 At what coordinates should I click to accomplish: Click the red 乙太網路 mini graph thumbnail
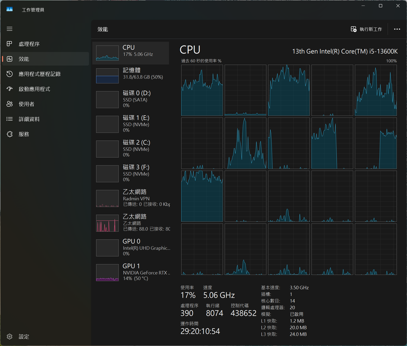[x=107, y=223]
